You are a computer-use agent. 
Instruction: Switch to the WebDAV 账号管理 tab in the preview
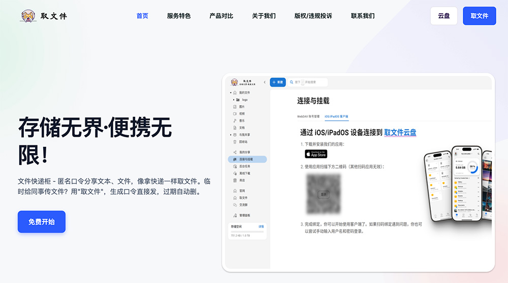[x=308, y=116]
